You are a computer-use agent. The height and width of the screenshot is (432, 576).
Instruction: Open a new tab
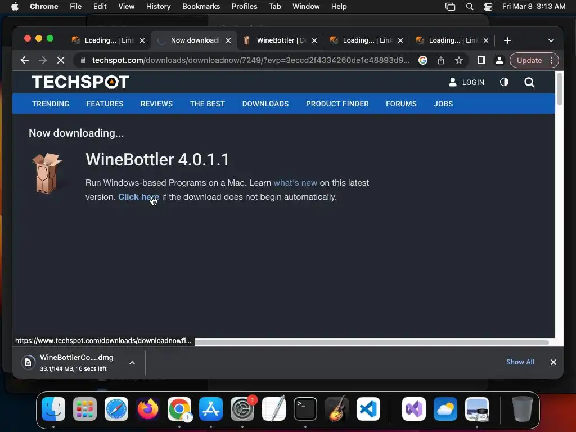507,40
